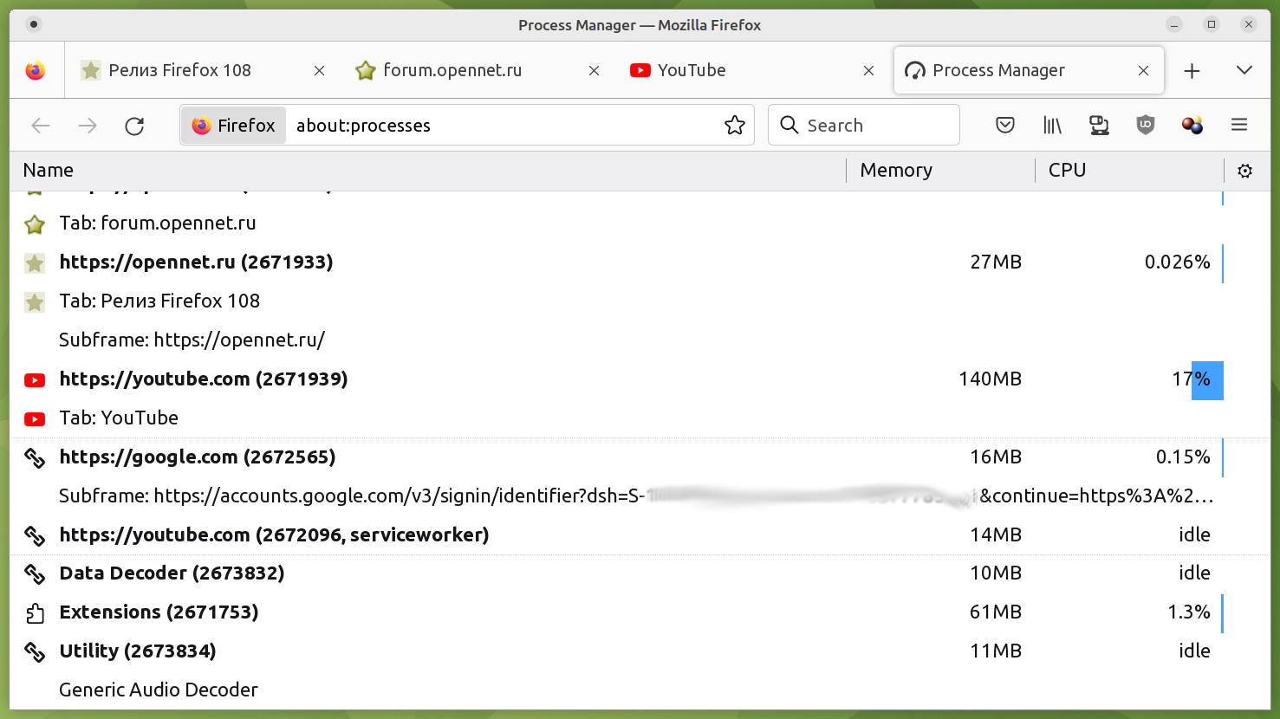This screenshot has height=719, width=1280.
Task: Open the column settings gear
Action: click(1244, 171)
